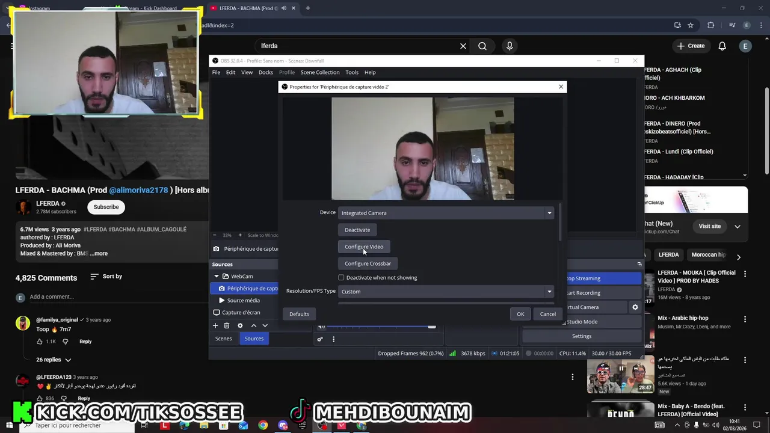The image size is (770, 433).
Task: Confirm properties with OK
Action: click(x=520, y=314)
